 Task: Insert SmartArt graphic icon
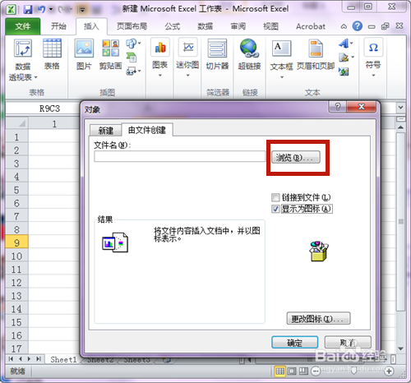pos(132,58)
